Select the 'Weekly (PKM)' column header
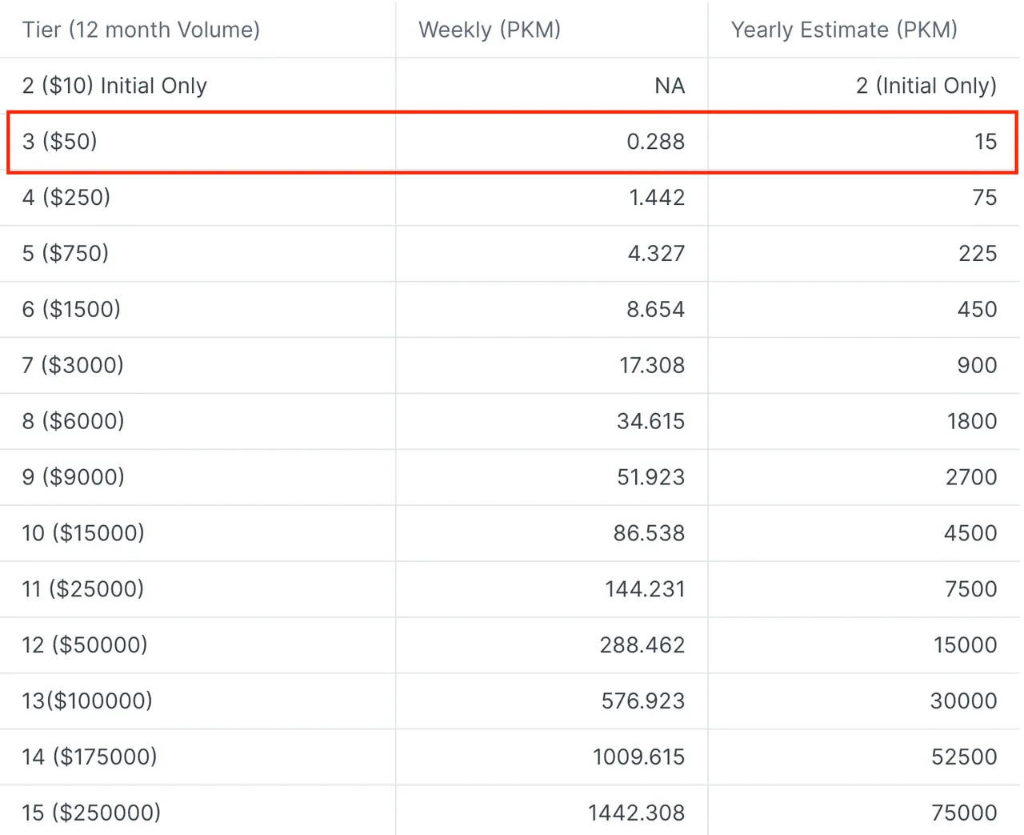The height and width of the screenshot is (835, 1024). coord(490,30)
